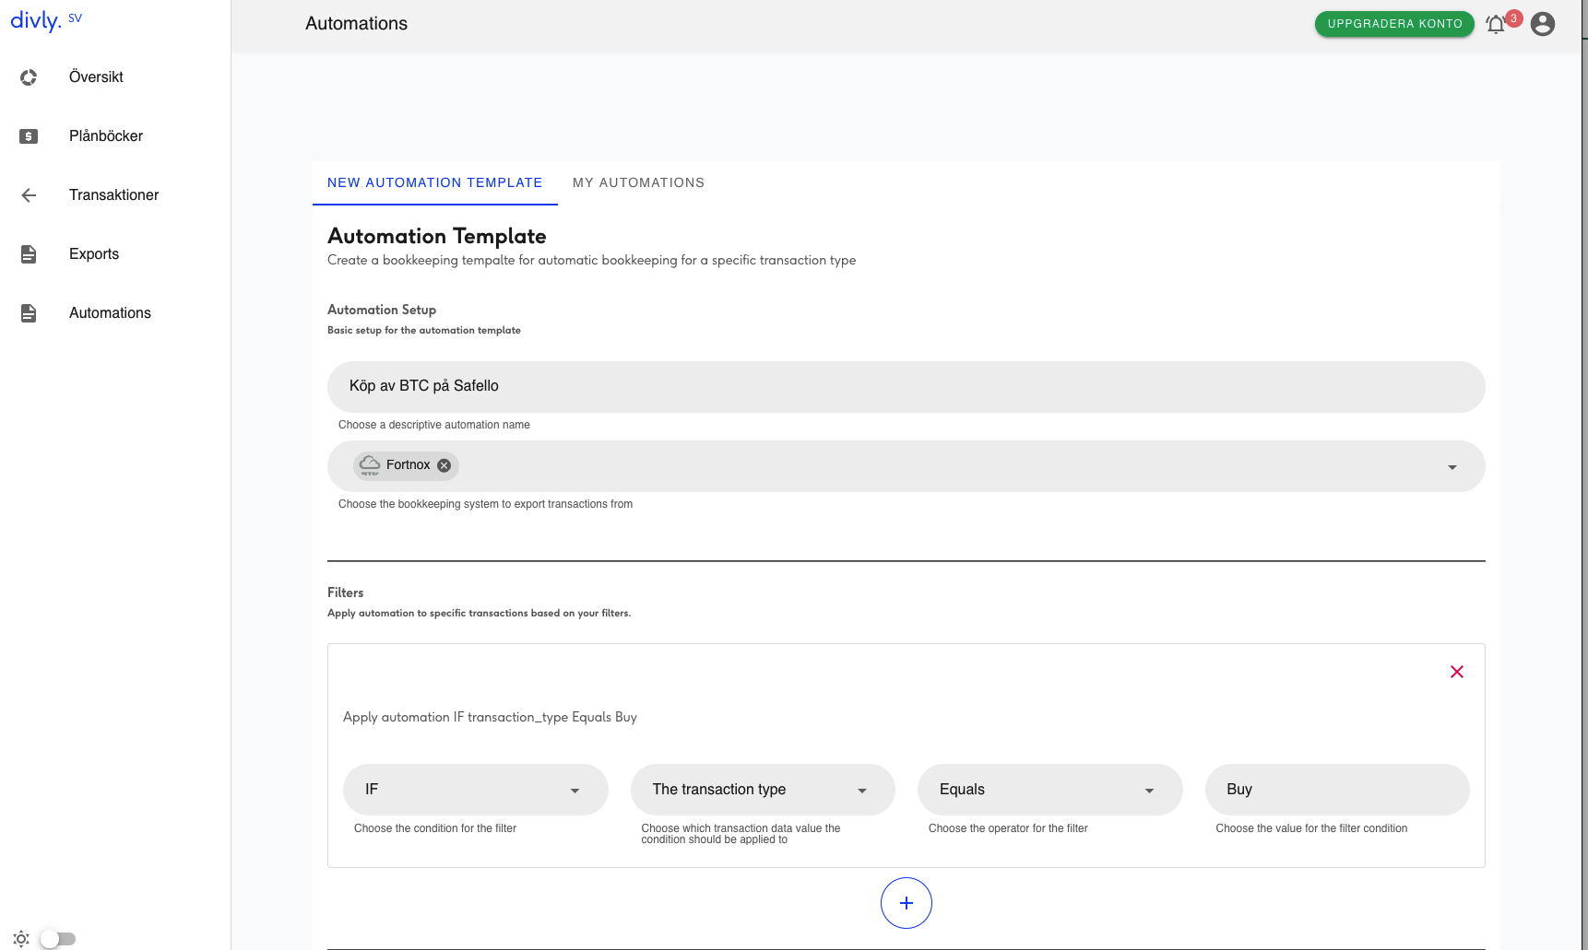Viewport: 1588px width, 950px height.
Task: Open the Equals operator dropdown
Action: (1049, 790)
